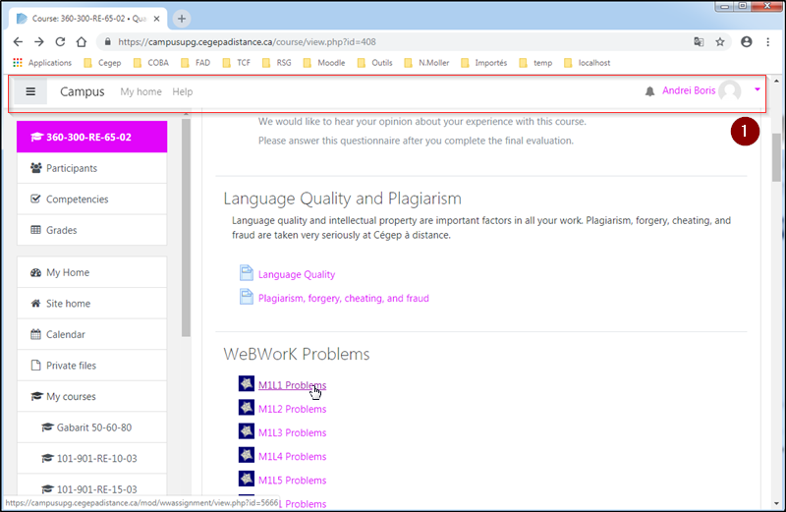Open Competencies in the sidebar
The width and height of the screenshot is (786, 512).
tap(77, 199)
